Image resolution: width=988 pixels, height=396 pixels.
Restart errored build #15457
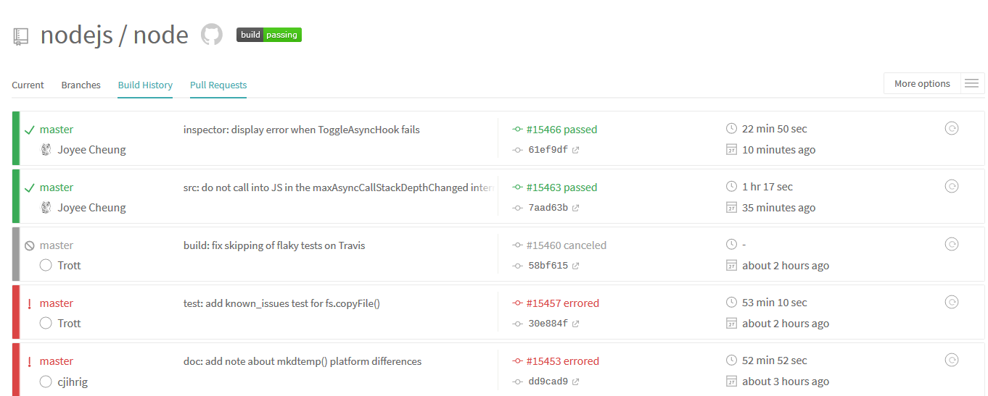[952, 303]
